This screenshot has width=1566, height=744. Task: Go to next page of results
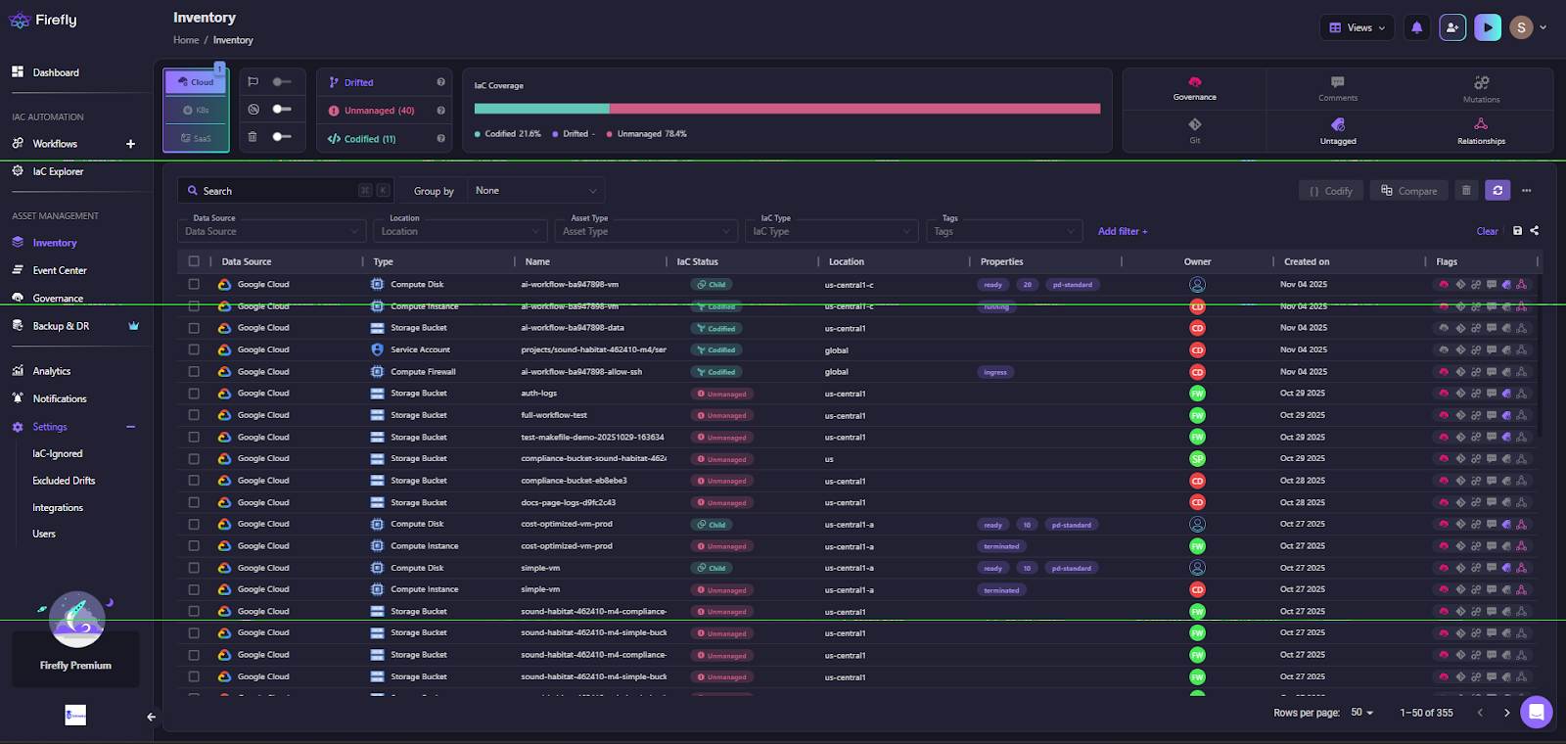pos(1507,713)
